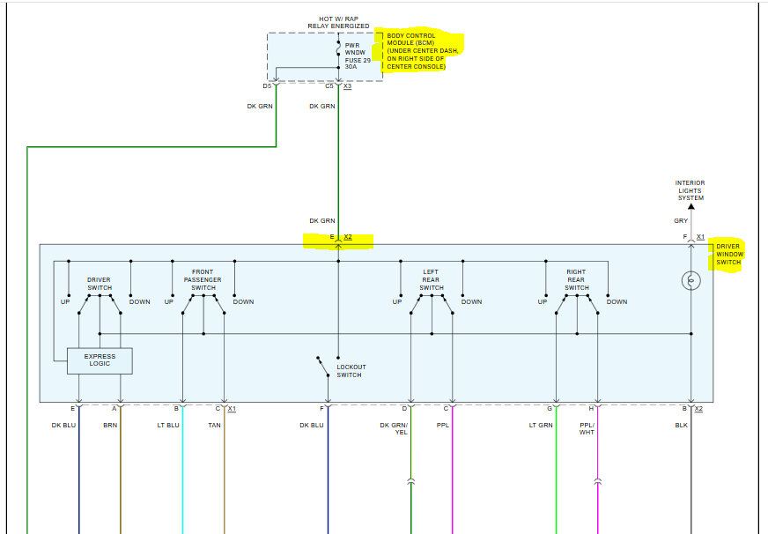The height and width of the screenshot is (534, 768).
Task: Click the EXPRESS LOGIC box
Action: click(x=100, y=360)
